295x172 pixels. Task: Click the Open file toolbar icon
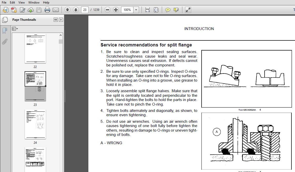tap(6, 10)
